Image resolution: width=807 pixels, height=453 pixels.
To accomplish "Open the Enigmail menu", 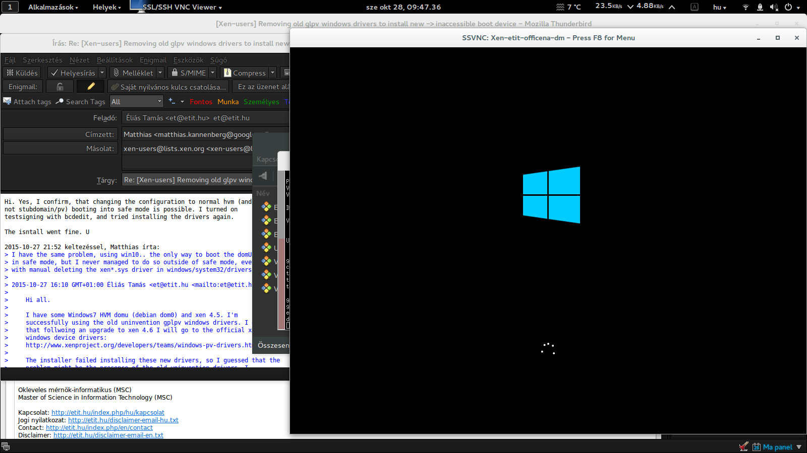I will [x=153, y=60].
